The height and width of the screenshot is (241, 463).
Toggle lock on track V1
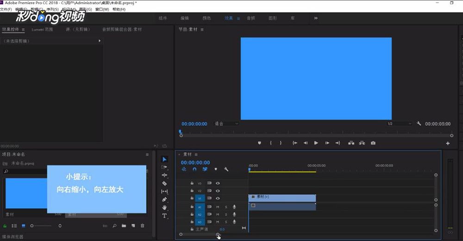192,198
